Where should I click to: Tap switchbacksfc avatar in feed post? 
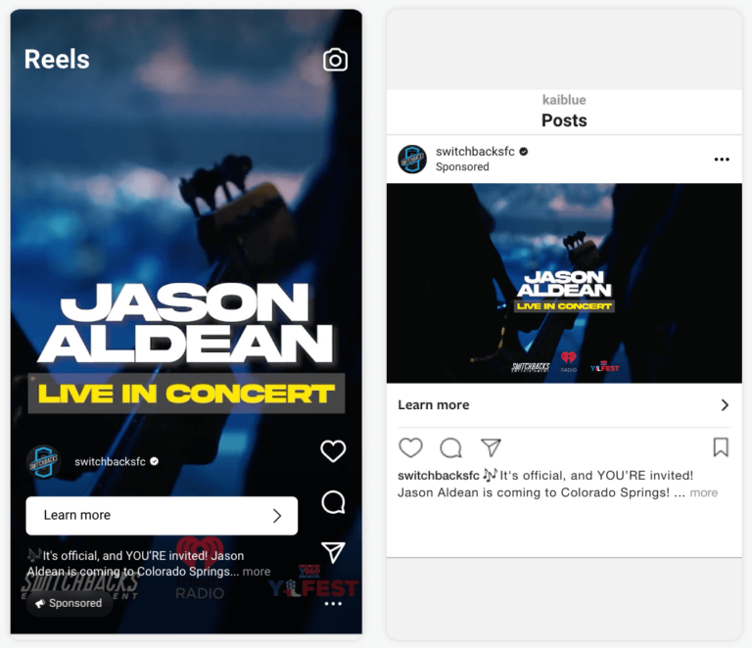pos(412,160)
